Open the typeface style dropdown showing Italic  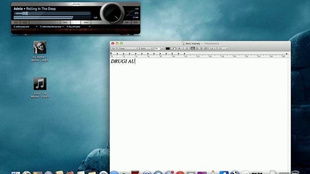click(x=146, y=48)
